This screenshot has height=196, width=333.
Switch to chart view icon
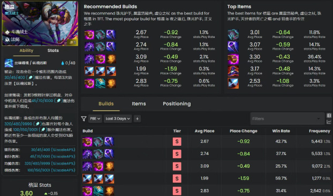click(329, 122)
